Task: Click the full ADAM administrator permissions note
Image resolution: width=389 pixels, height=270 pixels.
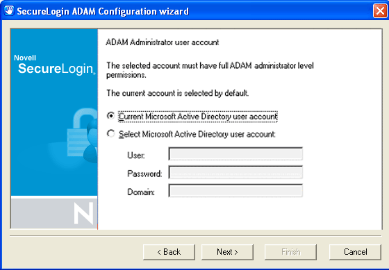Action: pos(210,70)
